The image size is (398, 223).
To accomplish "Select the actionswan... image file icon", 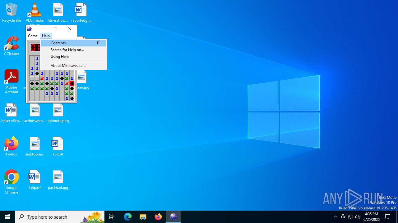I will 35,113.
